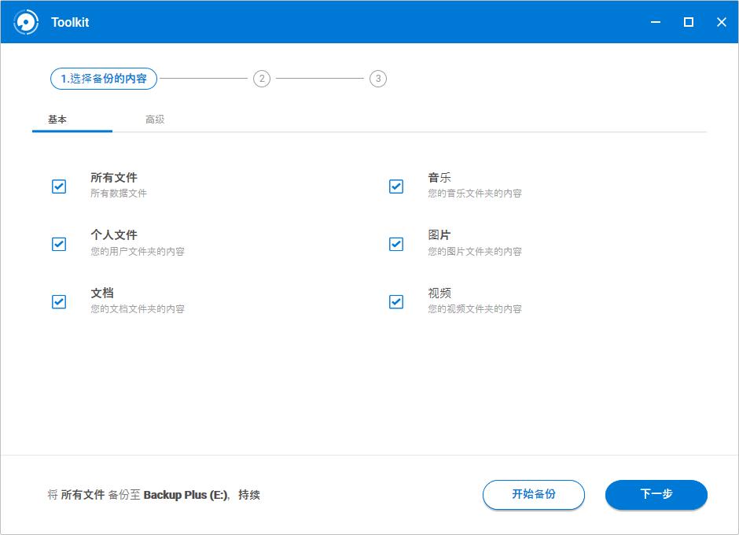Uncheck the 所有文件 checkbox
This screenshot has width=739, height=535.
(x=58, y=186)
